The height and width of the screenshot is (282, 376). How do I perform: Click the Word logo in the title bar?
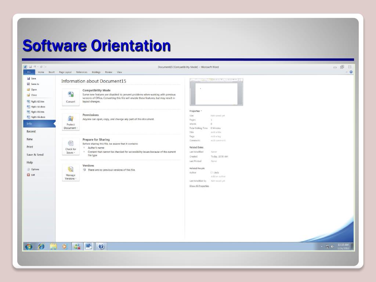pyautogui.click(x=25, y=67)
